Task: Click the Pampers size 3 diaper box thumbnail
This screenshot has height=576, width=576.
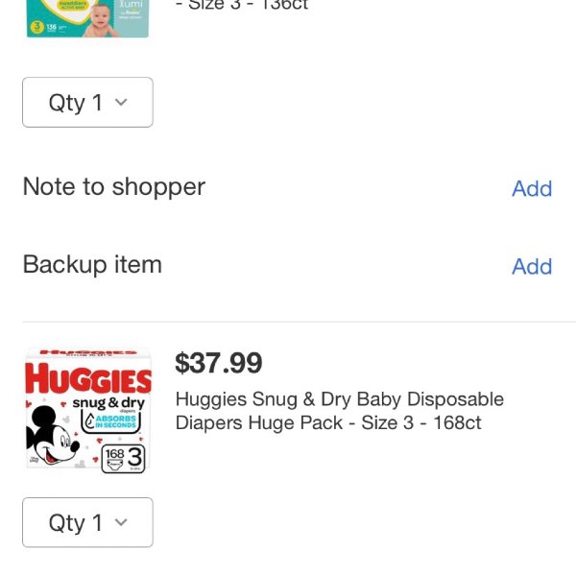Action: point(87,18)
